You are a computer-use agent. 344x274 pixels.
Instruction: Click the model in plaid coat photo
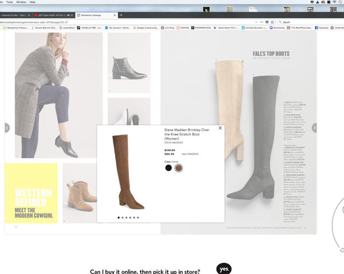tap(58, 95)
